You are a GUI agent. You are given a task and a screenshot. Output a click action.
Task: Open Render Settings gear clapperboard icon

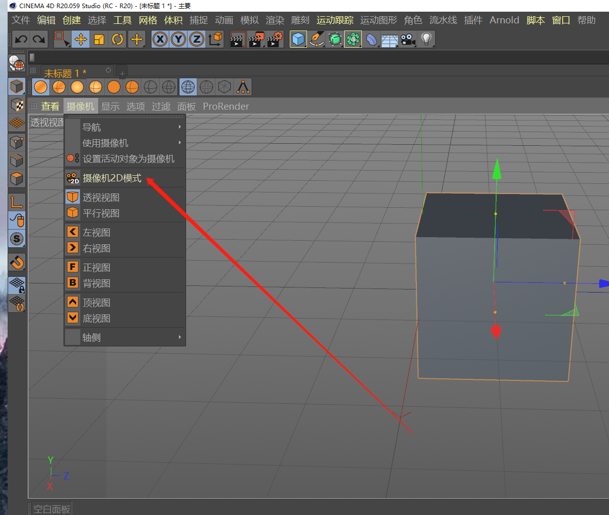pos(275,39)
